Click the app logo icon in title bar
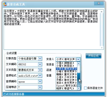This screenshot has width=107, height=97. (5, 4)
